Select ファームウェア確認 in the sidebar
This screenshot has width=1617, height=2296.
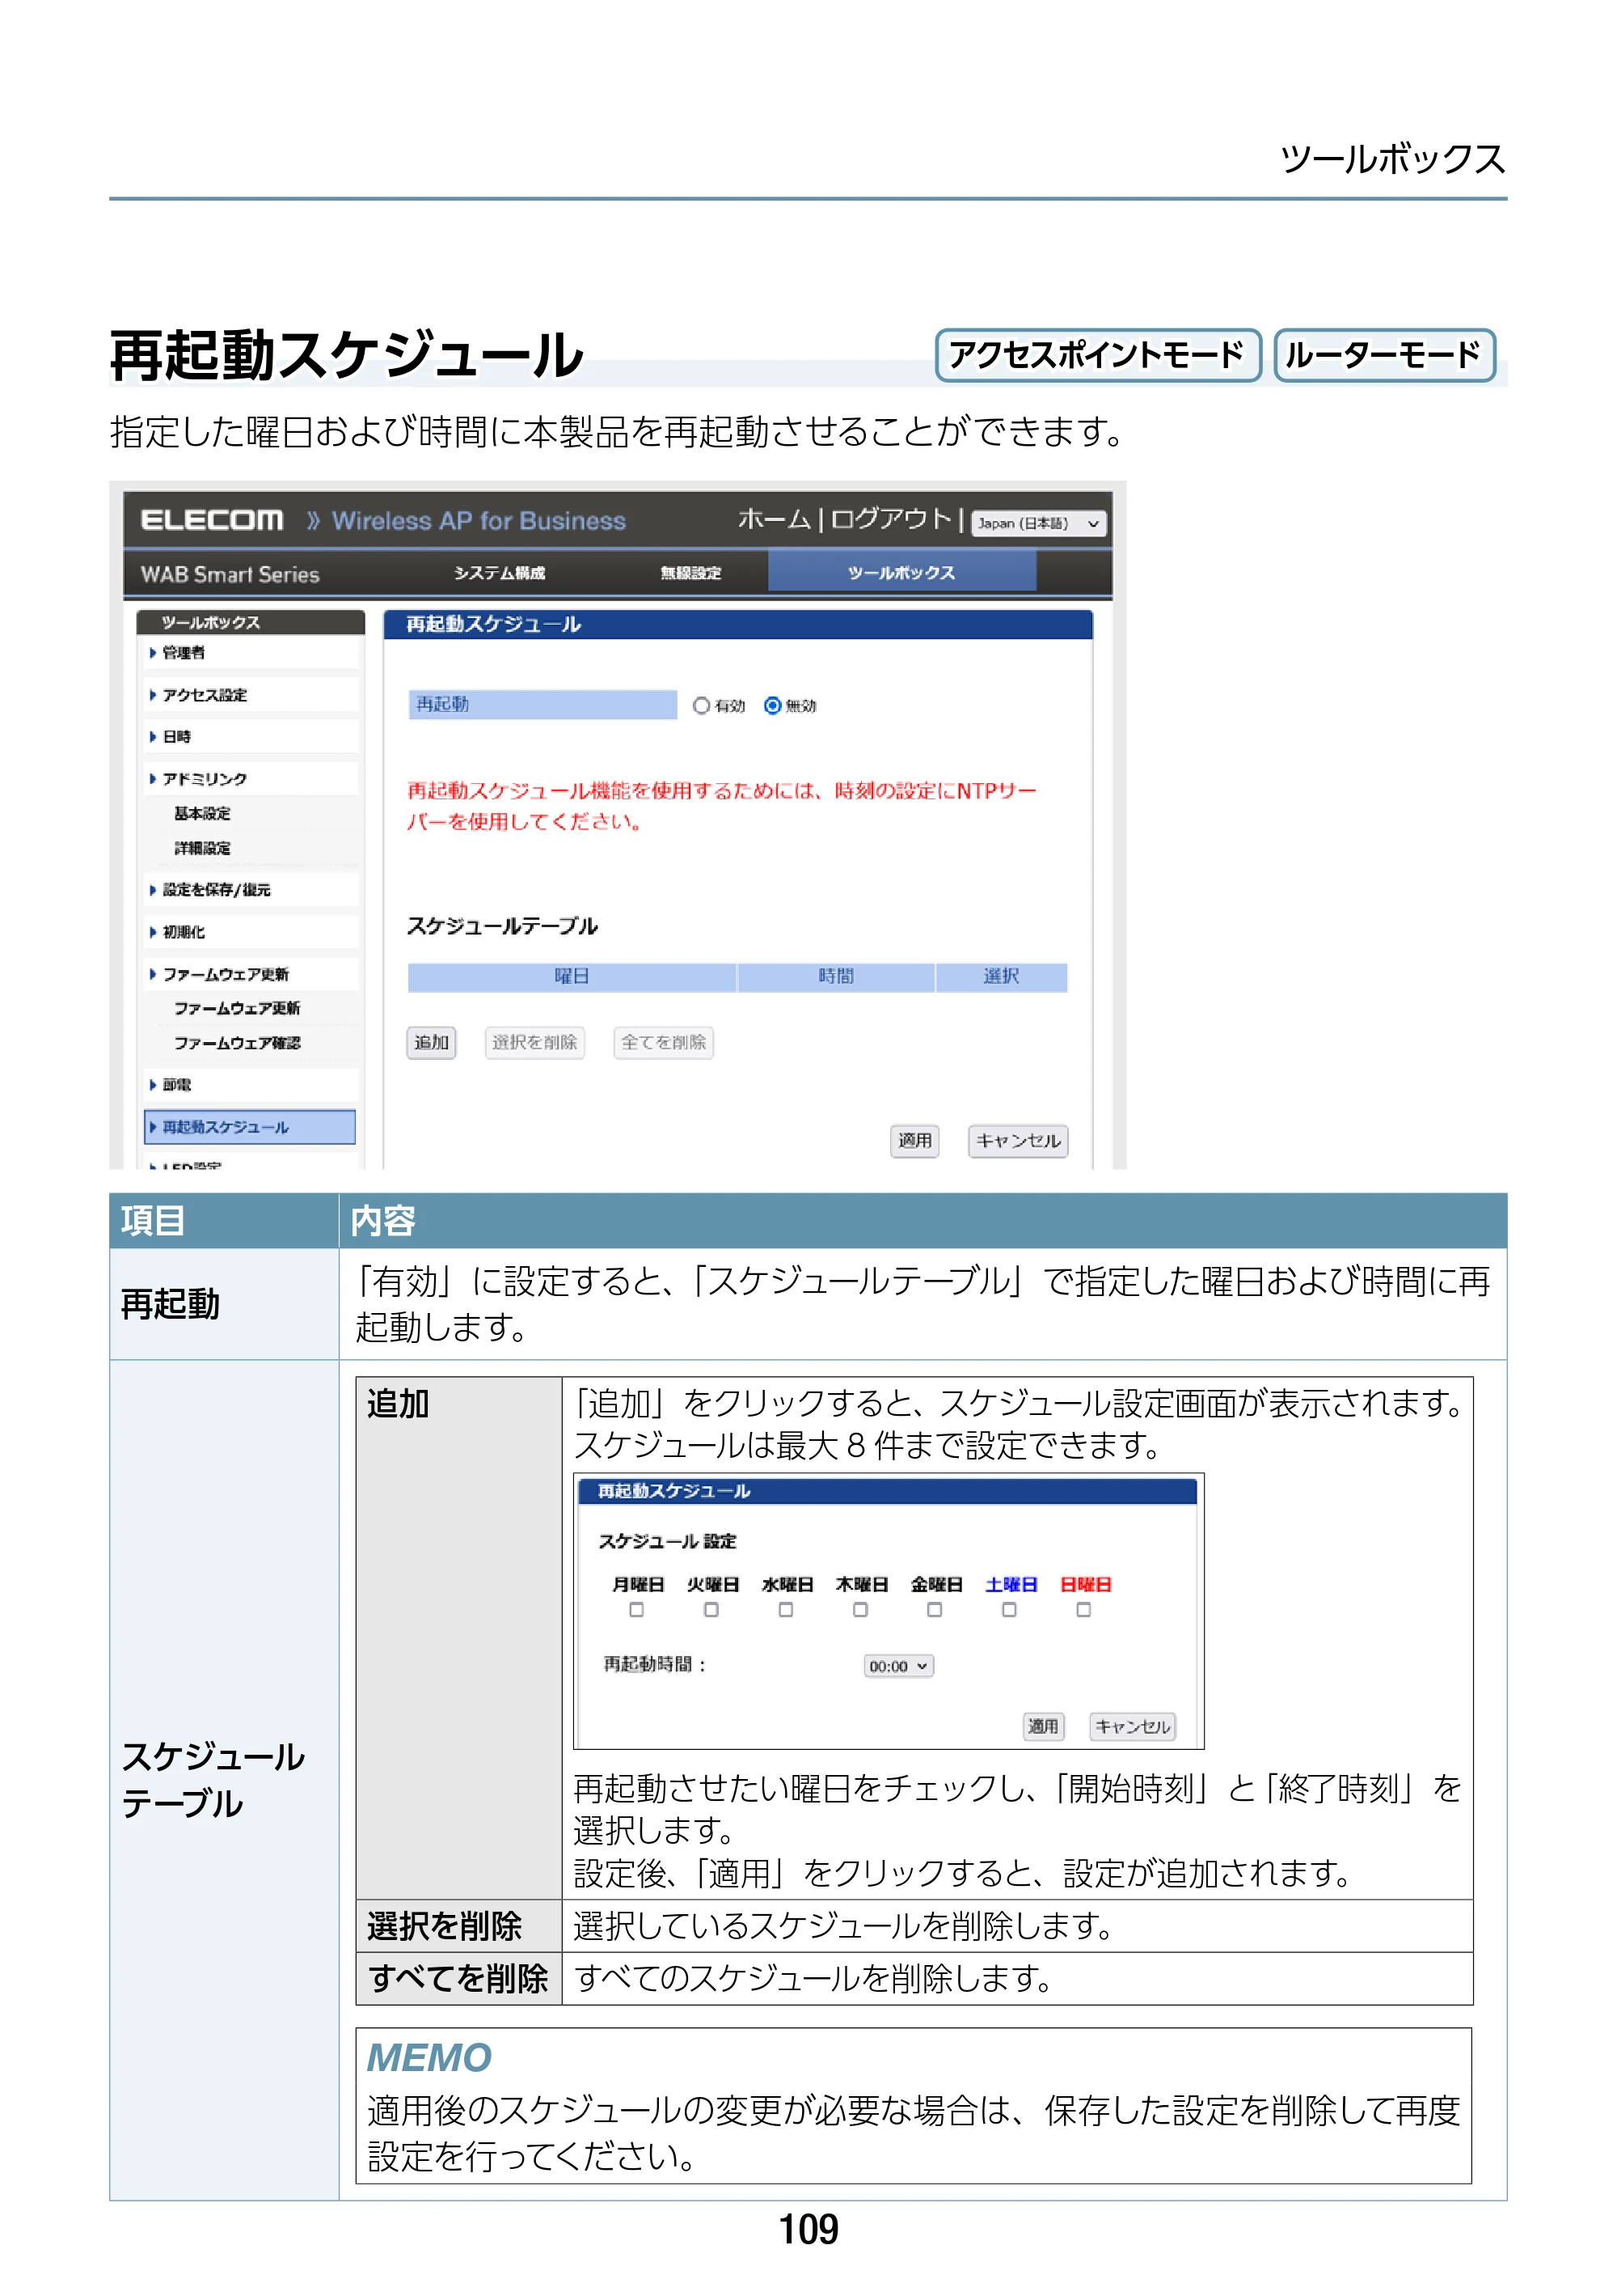(x=237, y=1043)
